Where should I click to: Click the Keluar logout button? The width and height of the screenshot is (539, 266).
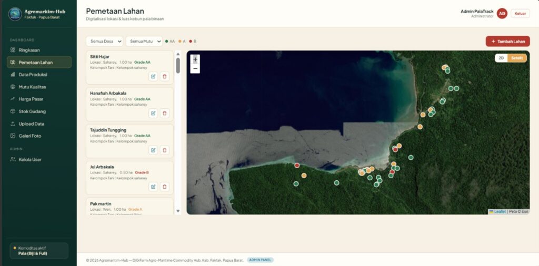(520, 13)
